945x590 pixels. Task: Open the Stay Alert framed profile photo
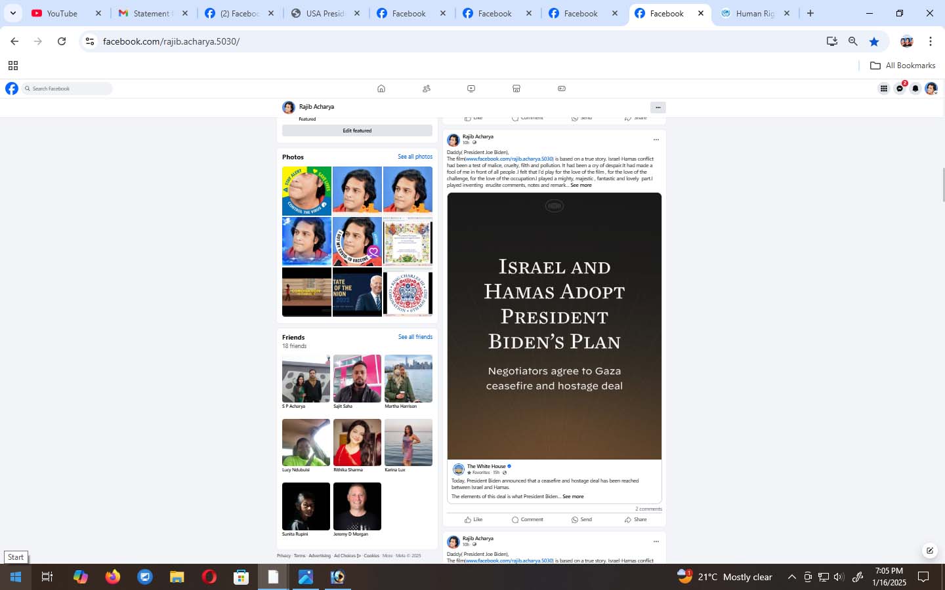[x=306, y=191]
